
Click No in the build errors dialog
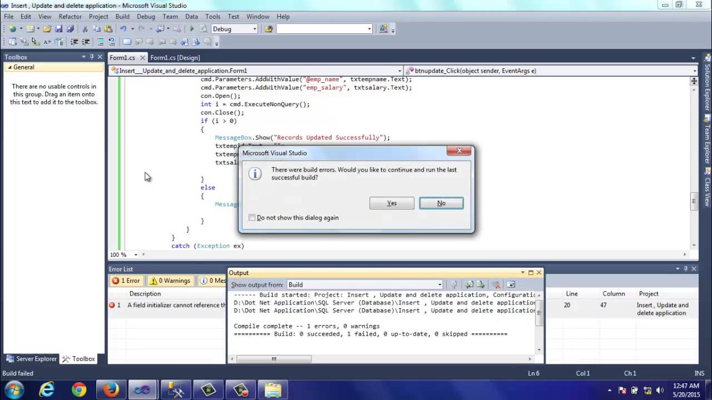pos(441,203)
